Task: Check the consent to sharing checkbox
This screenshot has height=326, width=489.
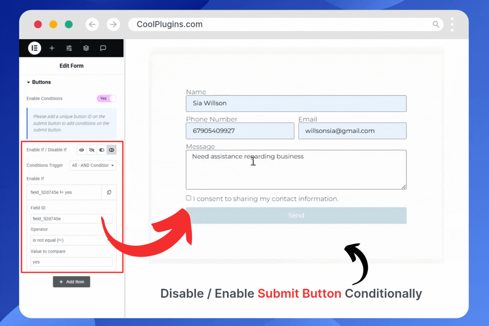Action: point(188,198)
